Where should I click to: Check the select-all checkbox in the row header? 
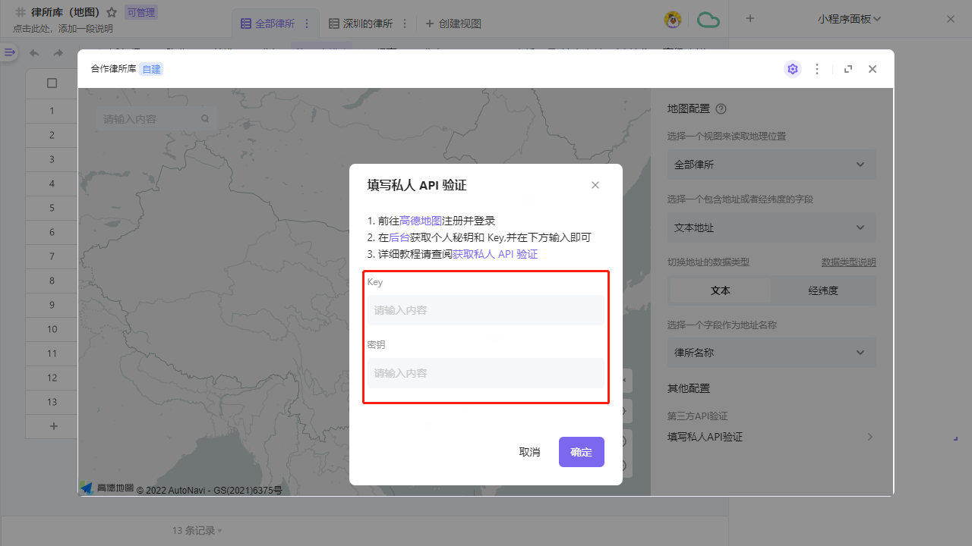tap(52, 83)
